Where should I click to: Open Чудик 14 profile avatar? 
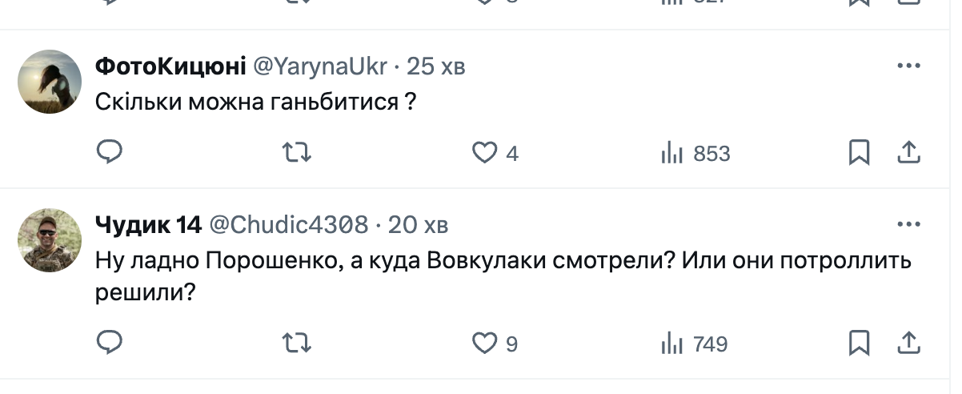click(50, 240)
